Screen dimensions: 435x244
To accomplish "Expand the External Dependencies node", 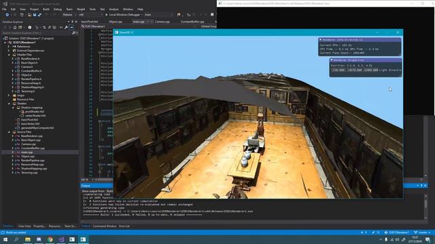I will click(x=9, y=51).
